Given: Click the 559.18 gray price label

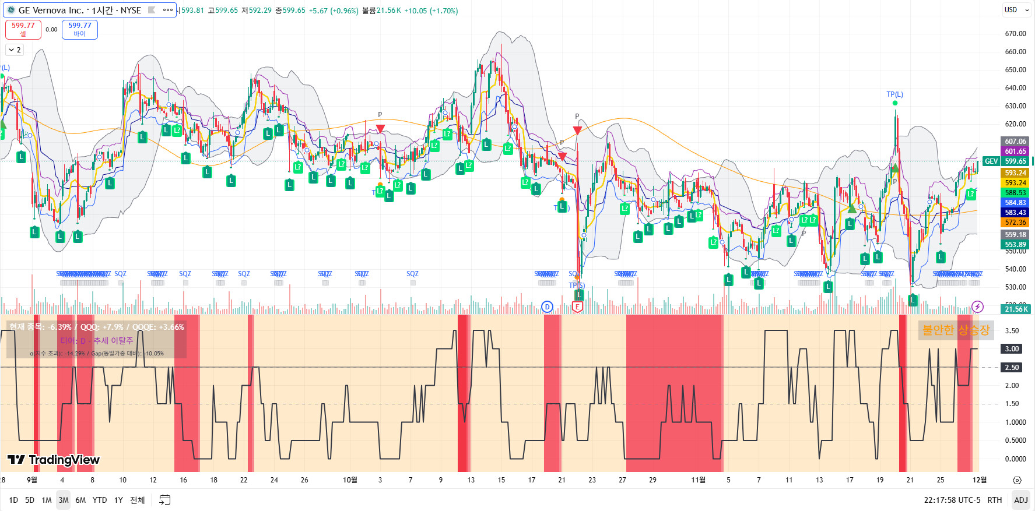Looking at the screenshot, I should pos(1015,235).
